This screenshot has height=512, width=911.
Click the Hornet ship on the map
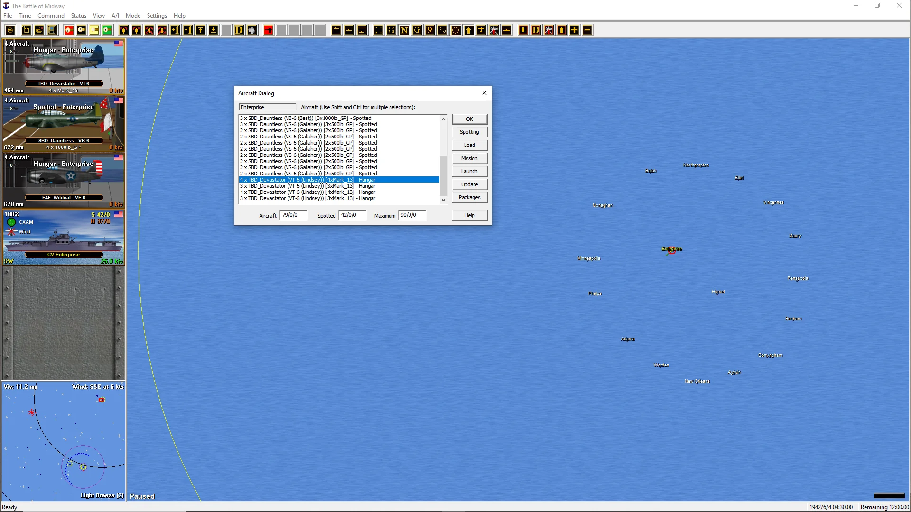pos(718,292)
